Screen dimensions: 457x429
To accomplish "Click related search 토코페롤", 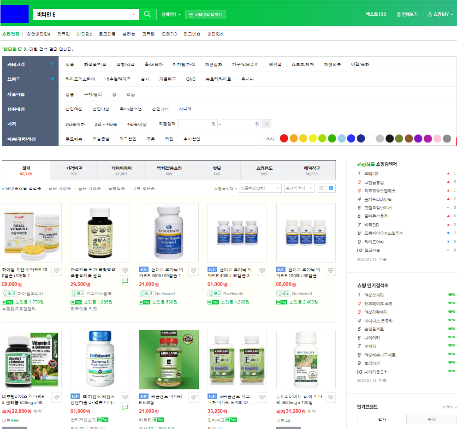I will coord(107,34).
